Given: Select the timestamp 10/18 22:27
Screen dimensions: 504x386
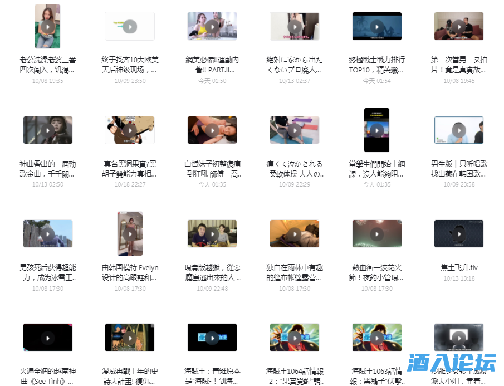Looking at the screenshot, I should click(x=130, y=184).
